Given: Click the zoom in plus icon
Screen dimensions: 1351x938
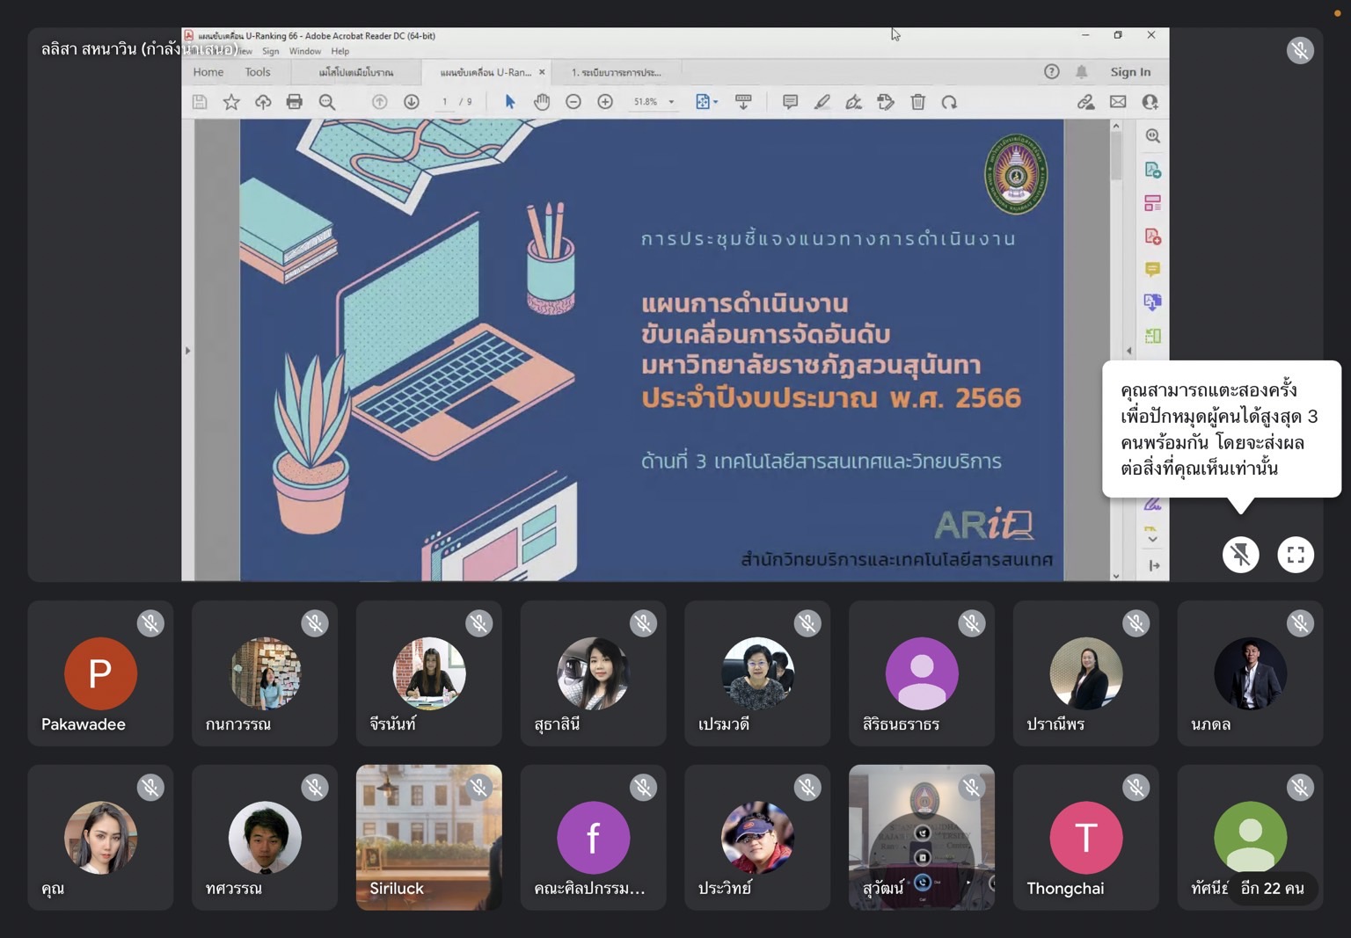Looking at the screenshot, I should tap(605, 102).
